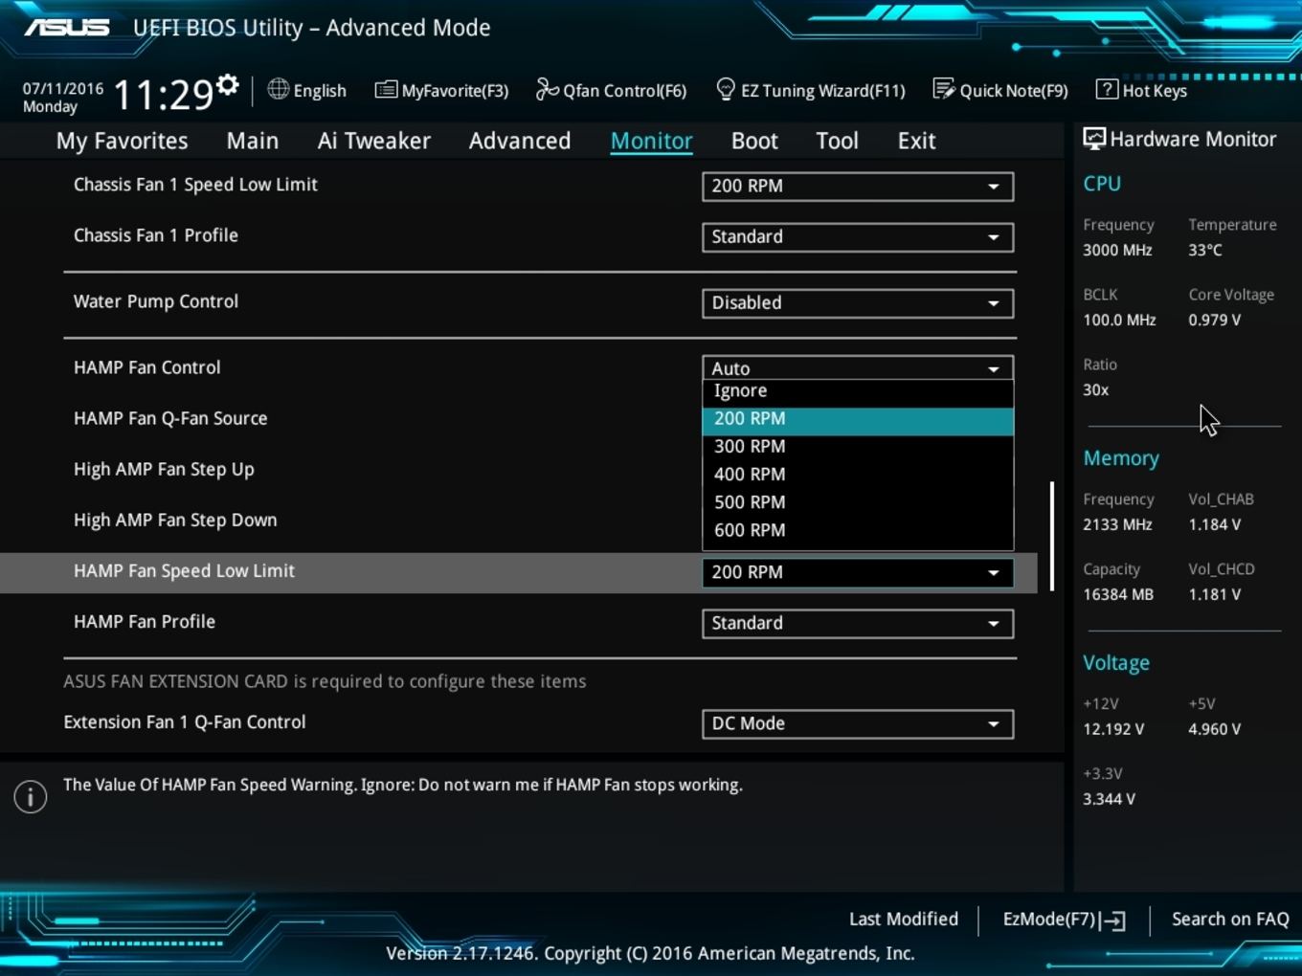This screenshot has width=1302, height=976.
Task: Click CPU frequency value 3000 MHz
Action: click(x=1117, y=251)
